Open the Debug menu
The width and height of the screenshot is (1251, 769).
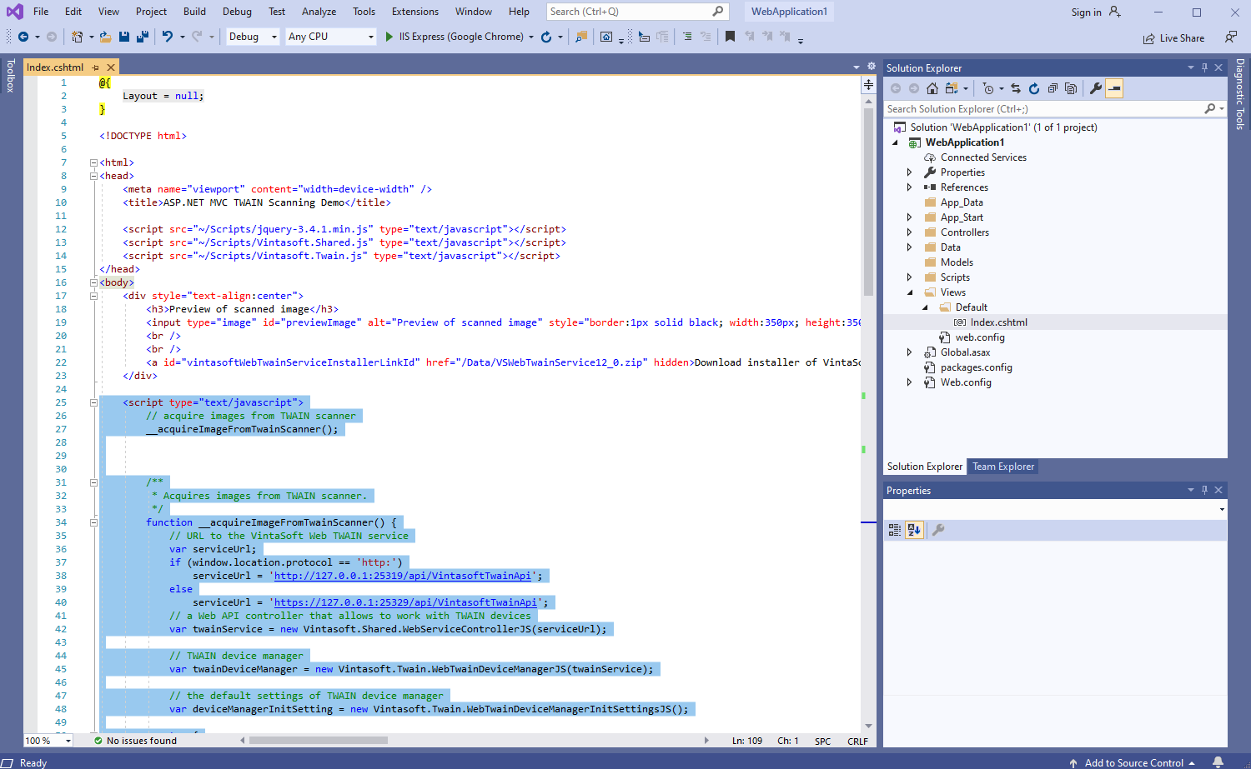(237, 12)
